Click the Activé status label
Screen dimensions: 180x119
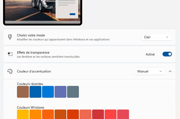click(150, 54)
